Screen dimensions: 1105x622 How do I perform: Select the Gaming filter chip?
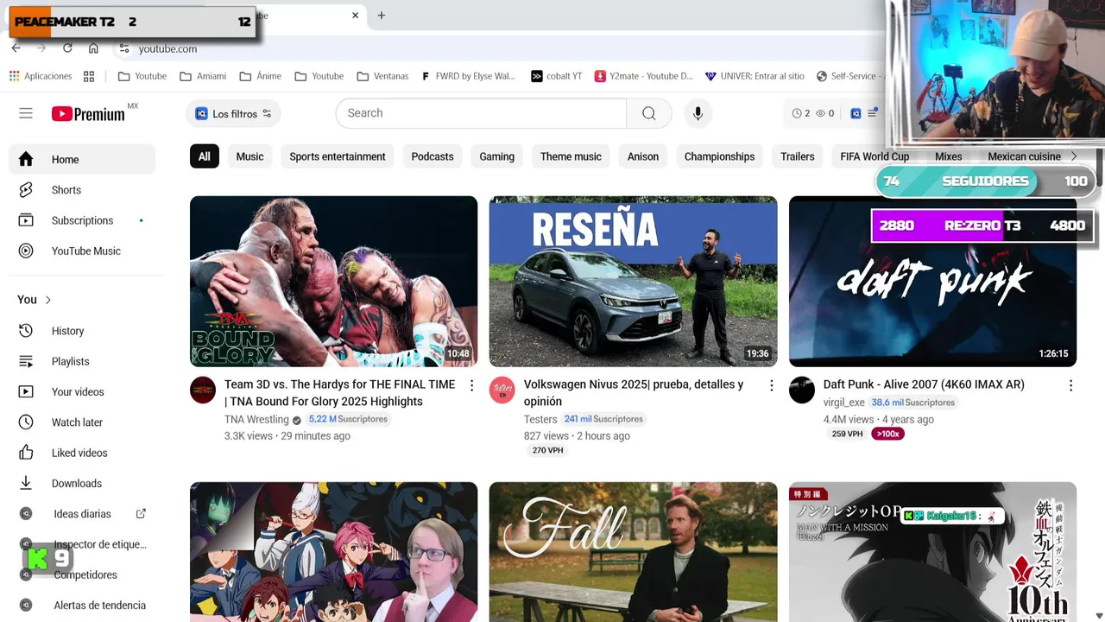[x=496, y=156]
